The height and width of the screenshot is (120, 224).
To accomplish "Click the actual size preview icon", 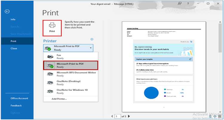I will pos(210,116).
